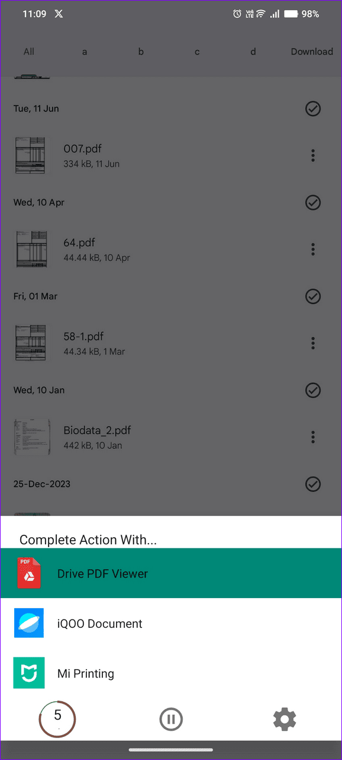
Task: Toggle selection for Fri, 01 Mar group
Action: (x=313, y=296)
